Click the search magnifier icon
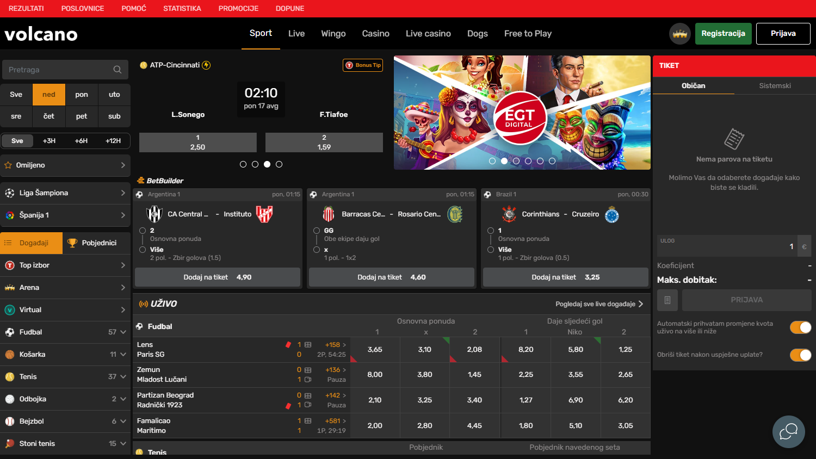This screenshot has height=459, width=816. click(117, 70)
